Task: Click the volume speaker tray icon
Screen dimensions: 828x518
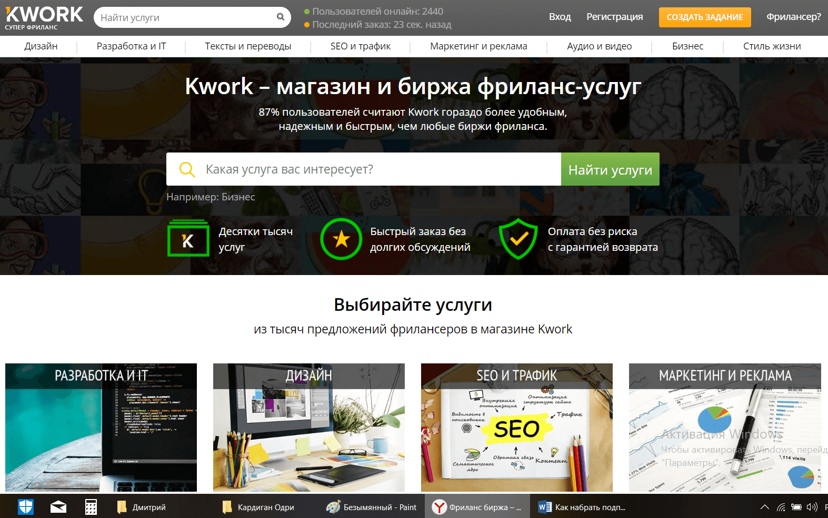Action: (x=812, y=507)
